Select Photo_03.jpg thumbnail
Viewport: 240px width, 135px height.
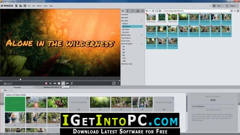click(x=172, y=18)
